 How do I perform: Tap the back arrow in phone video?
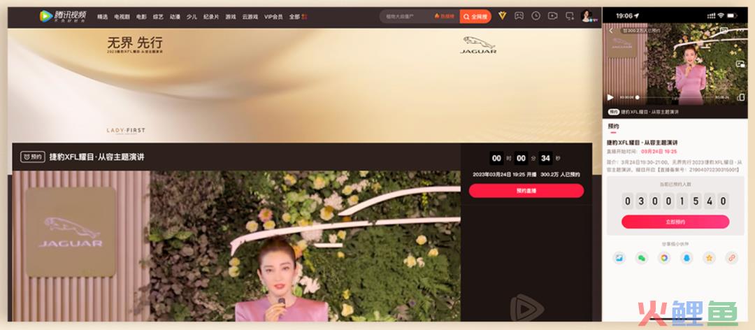pyautogui.click(x=611, y=31)
